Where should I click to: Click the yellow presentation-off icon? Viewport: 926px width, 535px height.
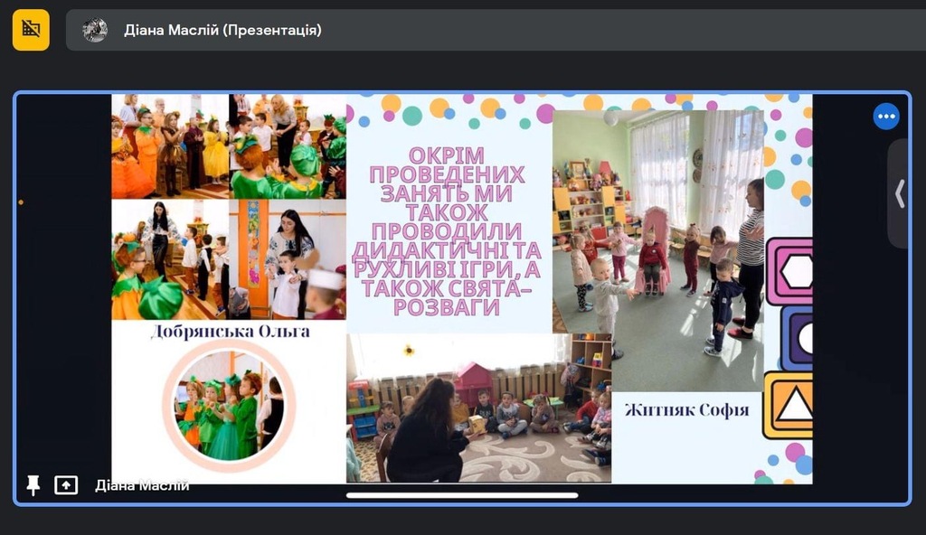tap(31, 30)
